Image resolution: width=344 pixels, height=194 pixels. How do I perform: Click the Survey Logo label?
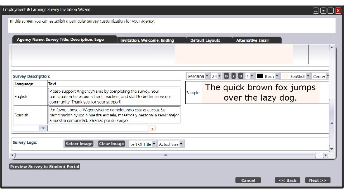pos(25,143)
